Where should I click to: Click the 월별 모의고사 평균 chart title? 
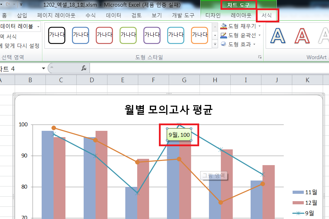coord(169,110)
